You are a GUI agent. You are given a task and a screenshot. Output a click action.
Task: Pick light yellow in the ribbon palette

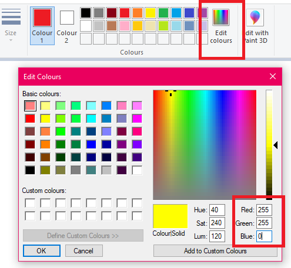150,26
